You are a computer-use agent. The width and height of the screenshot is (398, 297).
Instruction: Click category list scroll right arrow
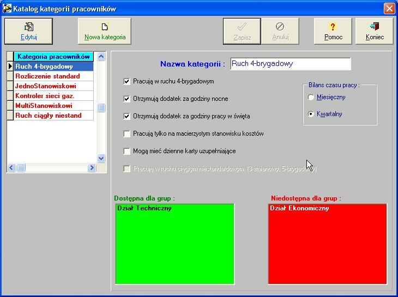(92, 168)
